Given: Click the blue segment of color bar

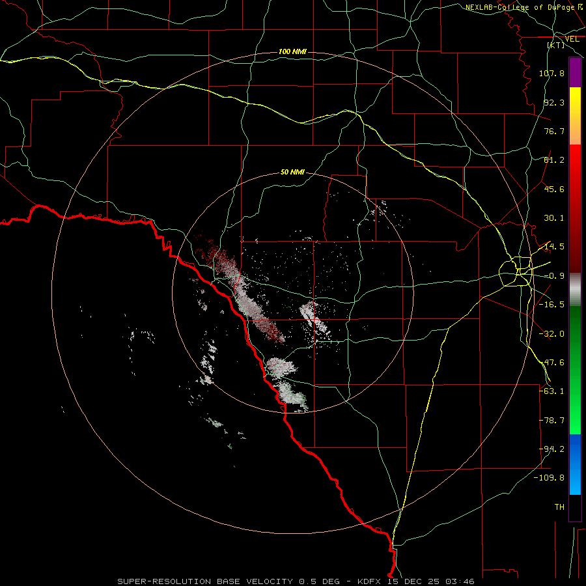Looking at the screenshot, I should 575,464.
